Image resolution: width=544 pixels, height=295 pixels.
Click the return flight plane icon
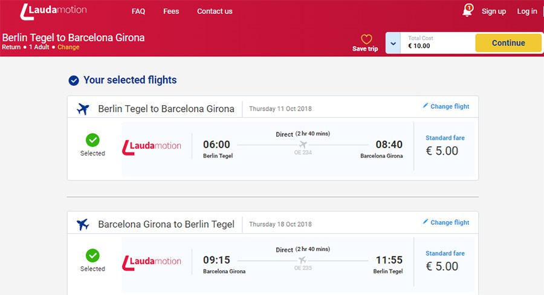pos(83,224)
